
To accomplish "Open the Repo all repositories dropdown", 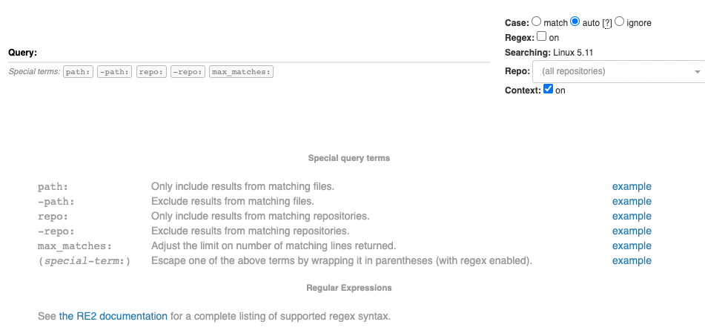I will (619, 71).
